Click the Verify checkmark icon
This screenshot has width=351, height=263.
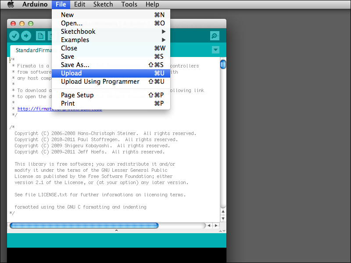(14, 36)
